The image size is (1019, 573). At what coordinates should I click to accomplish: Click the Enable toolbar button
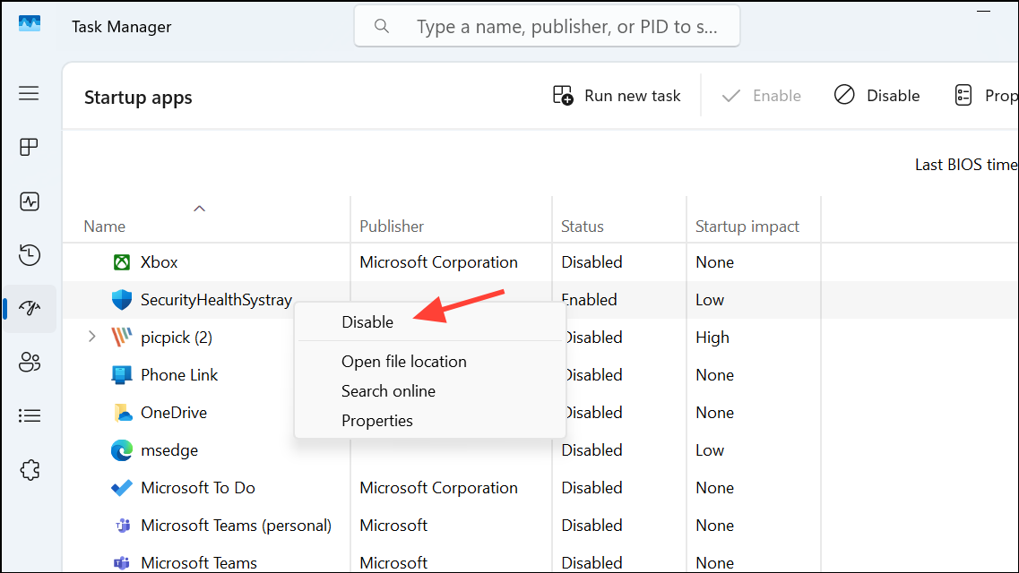[x=761, y=96]
